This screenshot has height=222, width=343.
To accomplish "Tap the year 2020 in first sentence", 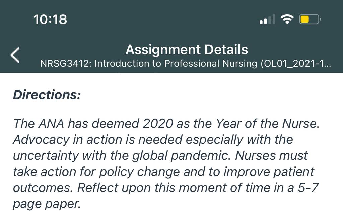I will tap(158, 124).
